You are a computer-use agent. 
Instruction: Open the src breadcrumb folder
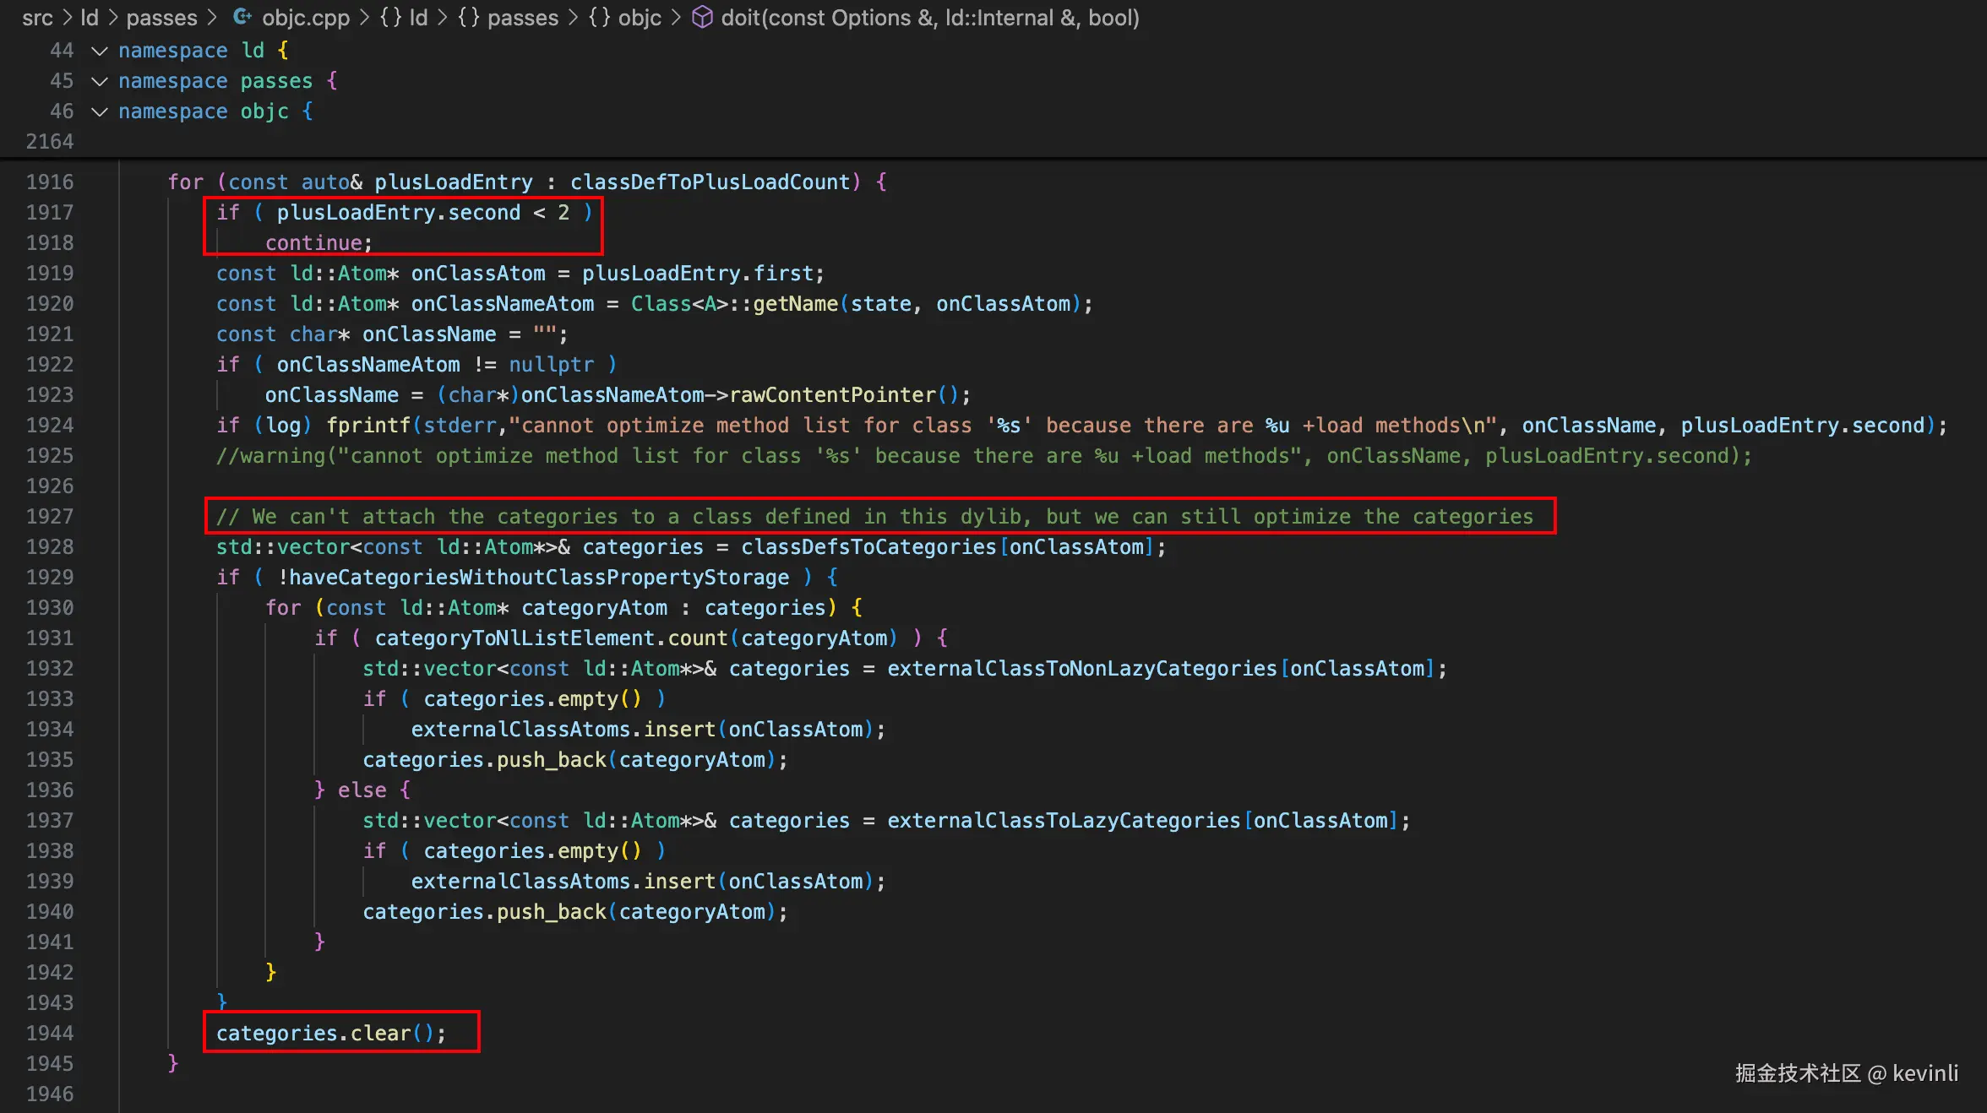pos(37,17)
